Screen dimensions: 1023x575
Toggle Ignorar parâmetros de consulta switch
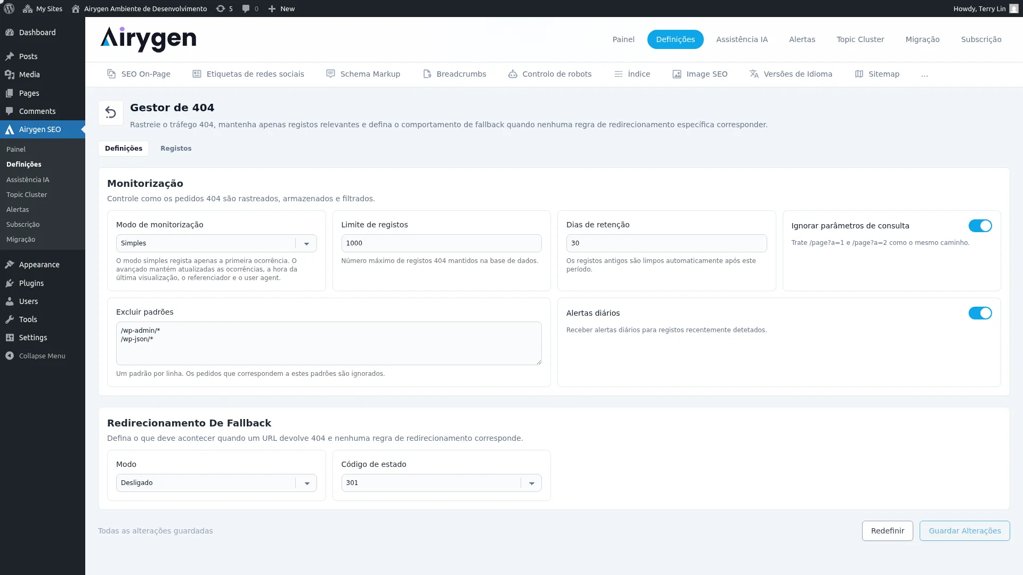click(980, 226)
